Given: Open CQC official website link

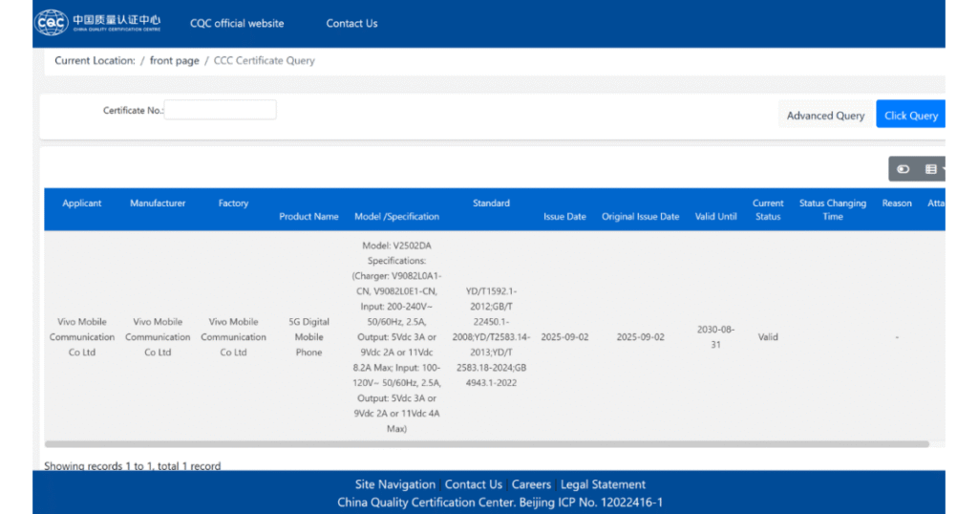Looking at the screenshot, I should tap(237, 23).
